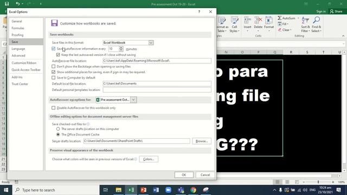This screenshot has width=347, height=195.
Task: Click OK in Excel Options dialog
Action: [184, 175]
